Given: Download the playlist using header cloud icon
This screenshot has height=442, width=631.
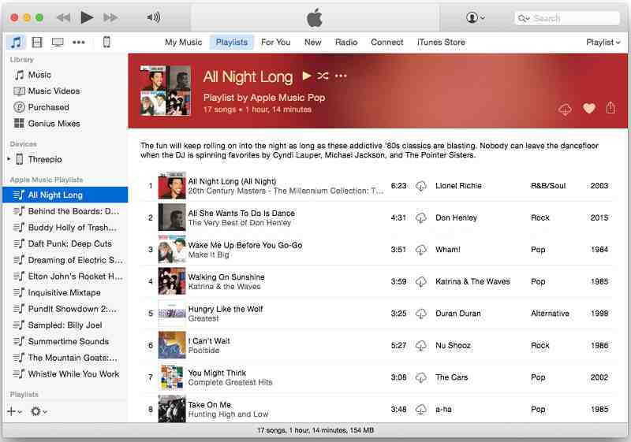Looking at the screenshot, I should pyautogui.click(x=565, y=110).
